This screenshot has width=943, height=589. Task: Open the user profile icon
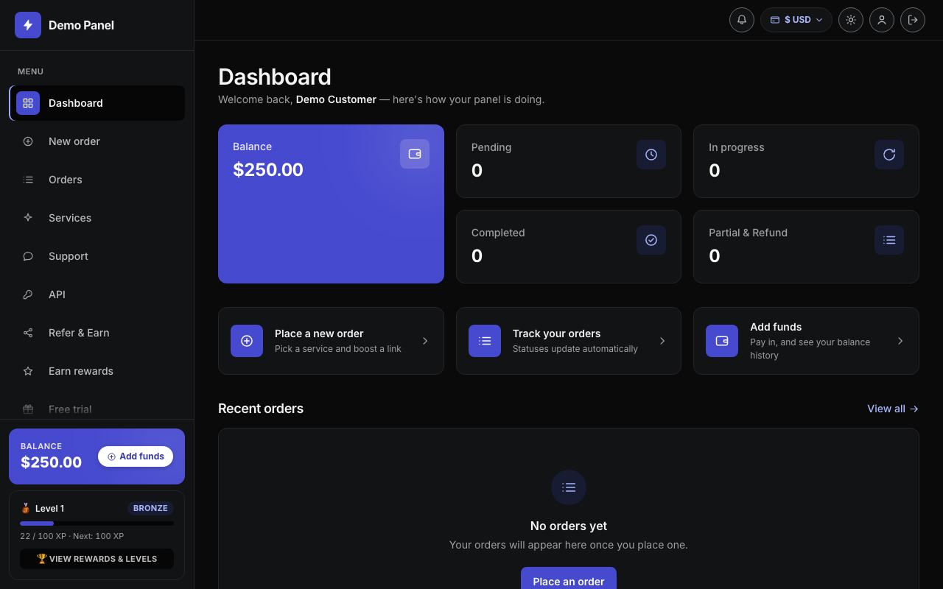coord(882,20)
